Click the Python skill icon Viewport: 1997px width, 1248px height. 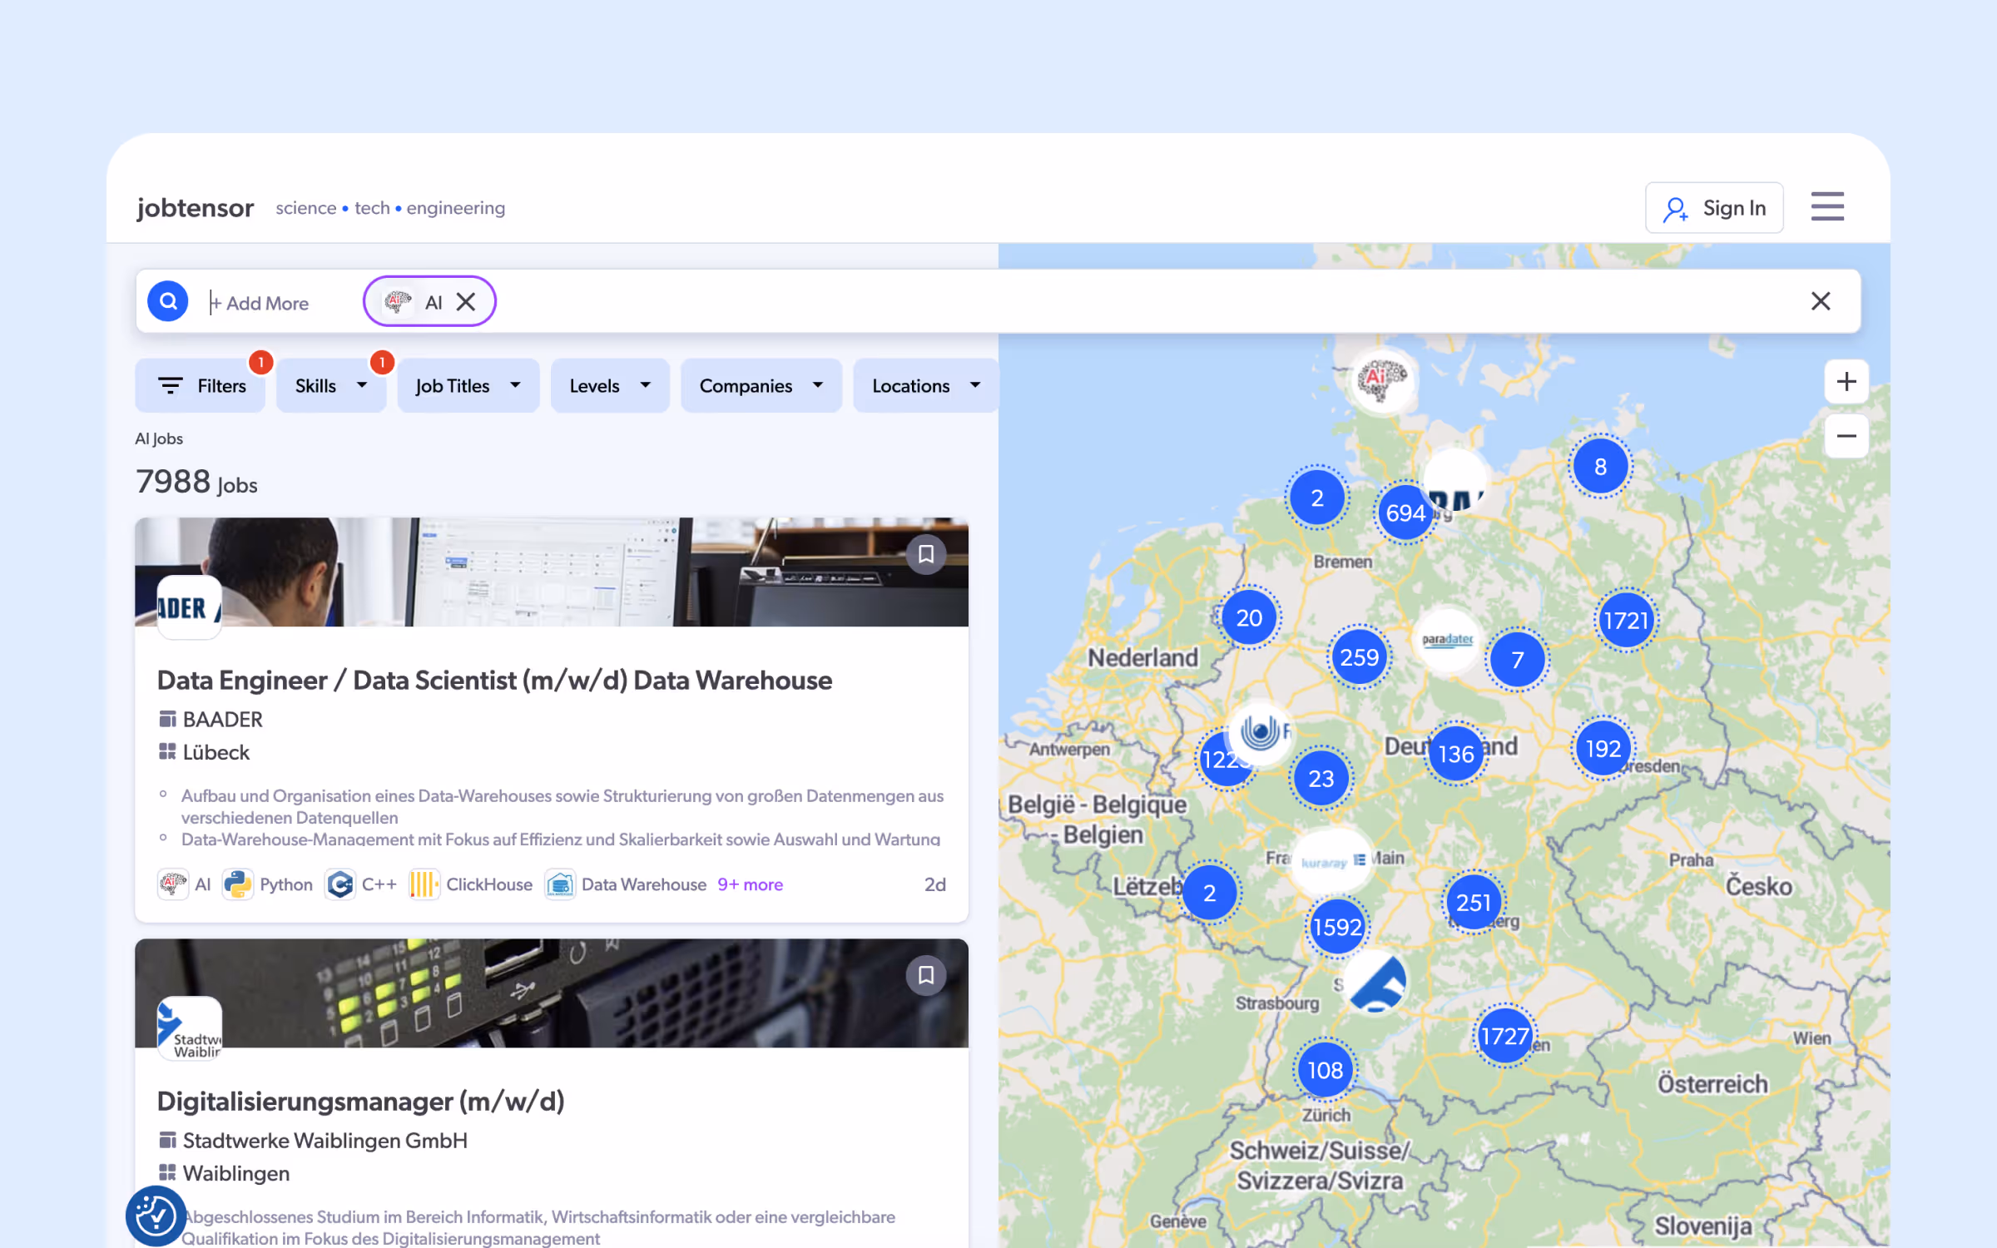click(x=237, y=884)
